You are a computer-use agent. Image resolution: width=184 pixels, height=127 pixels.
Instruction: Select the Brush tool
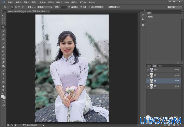(3, 43)
